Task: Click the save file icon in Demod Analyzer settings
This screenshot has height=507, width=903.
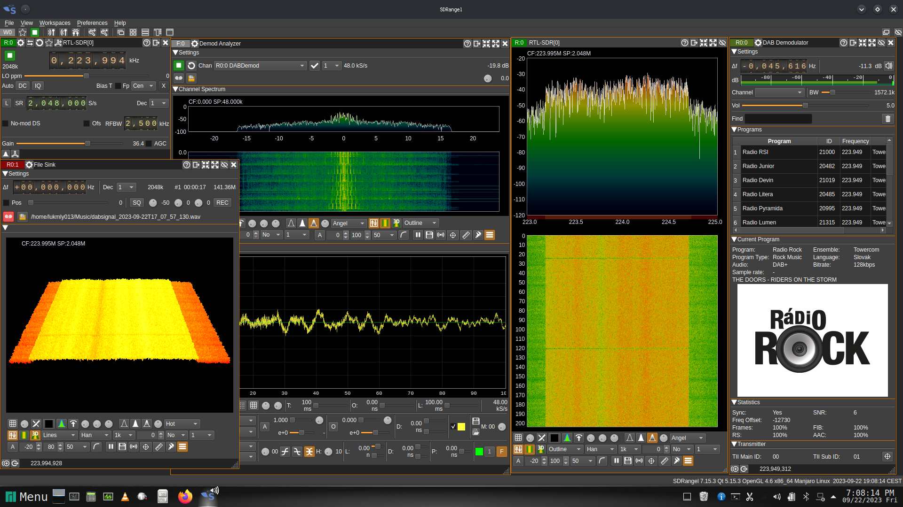Action: coord(191,78)
